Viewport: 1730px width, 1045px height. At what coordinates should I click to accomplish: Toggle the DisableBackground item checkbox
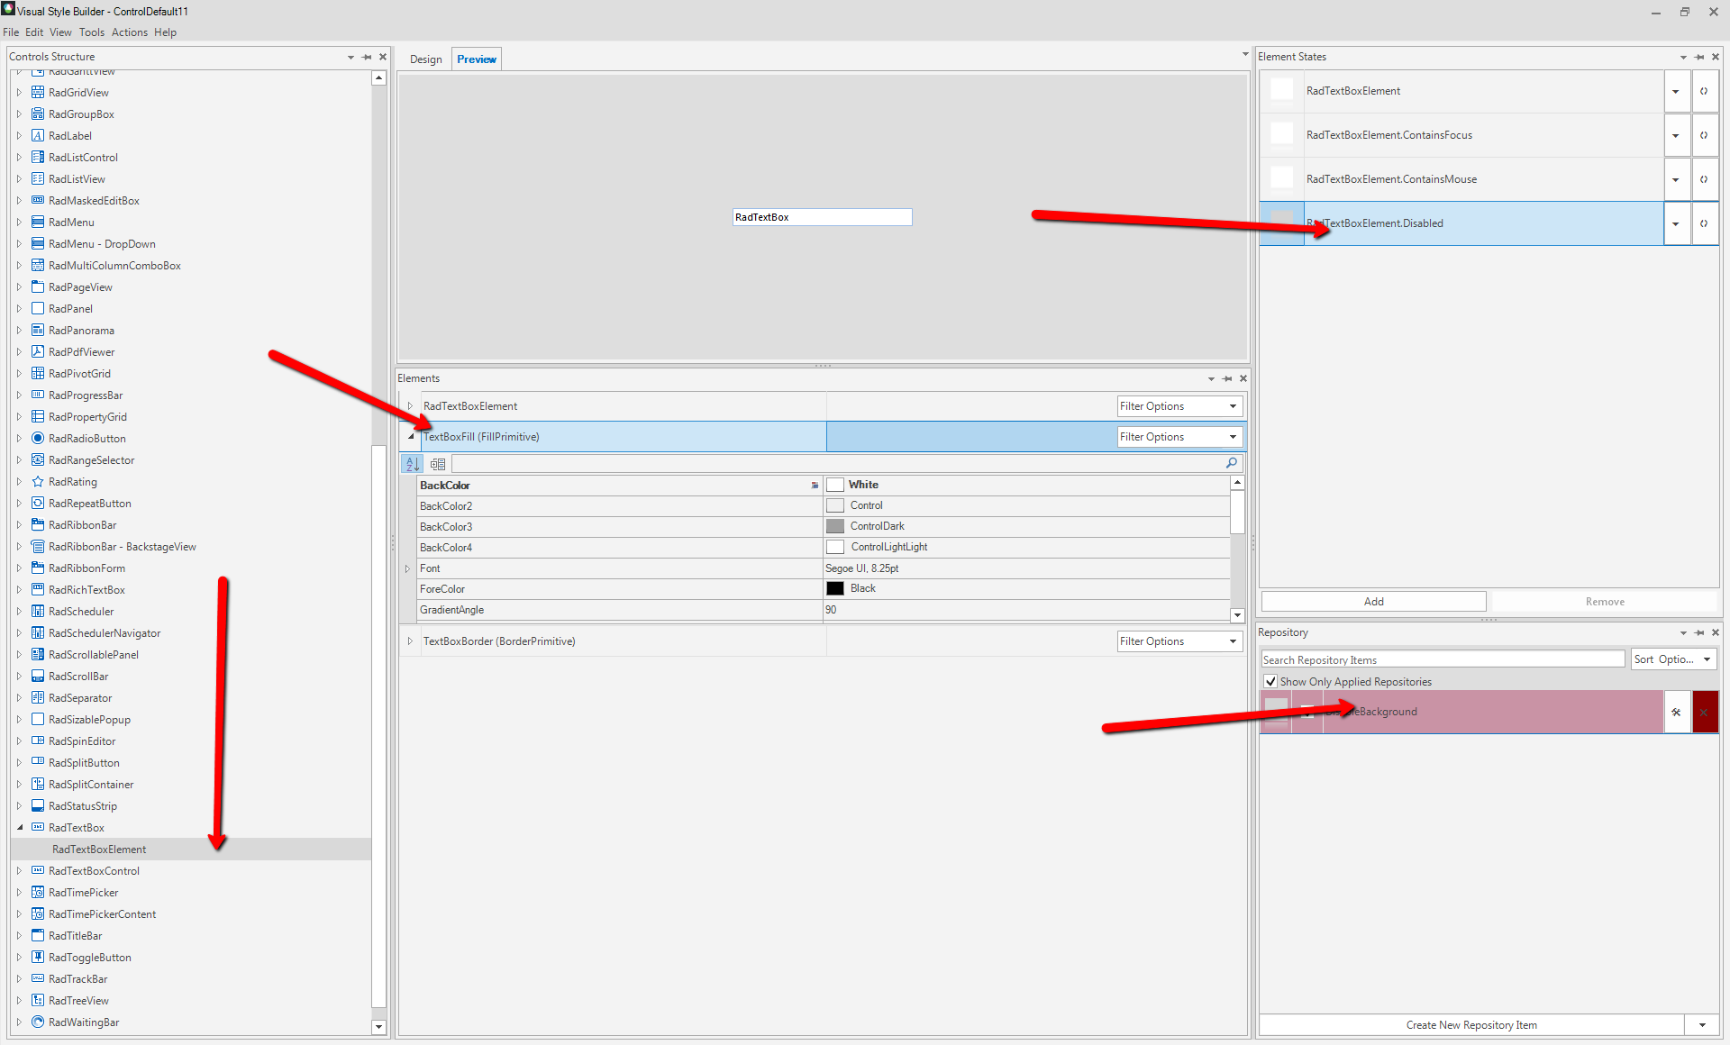tap(1307, 712)
